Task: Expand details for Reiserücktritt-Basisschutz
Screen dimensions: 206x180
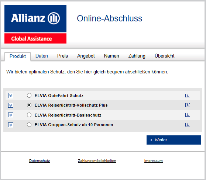Action: tap(11, 115)
